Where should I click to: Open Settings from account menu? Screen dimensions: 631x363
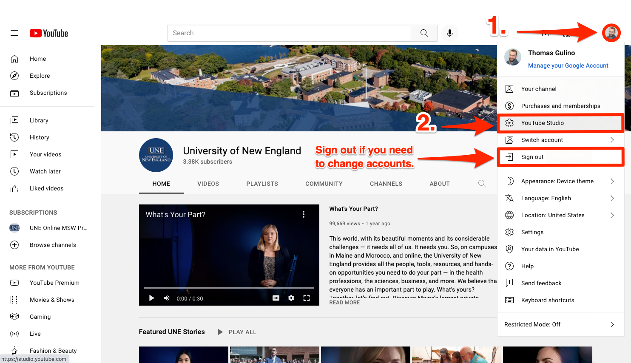click(x=560, y=232)
